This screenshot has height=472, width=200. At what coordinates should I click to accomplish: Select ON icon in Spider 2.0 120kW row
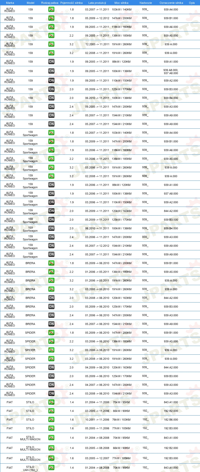click(x=51, y=367)
